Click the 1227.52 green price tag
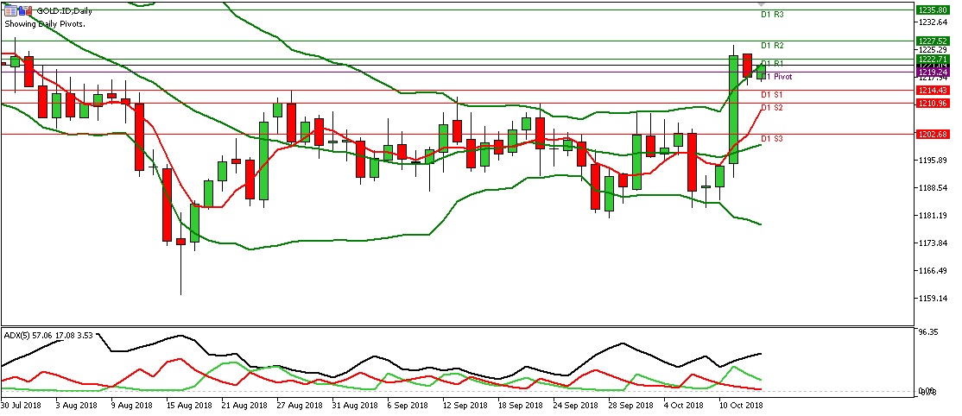Viewport: 962px width, 416px height. [935, 41]
